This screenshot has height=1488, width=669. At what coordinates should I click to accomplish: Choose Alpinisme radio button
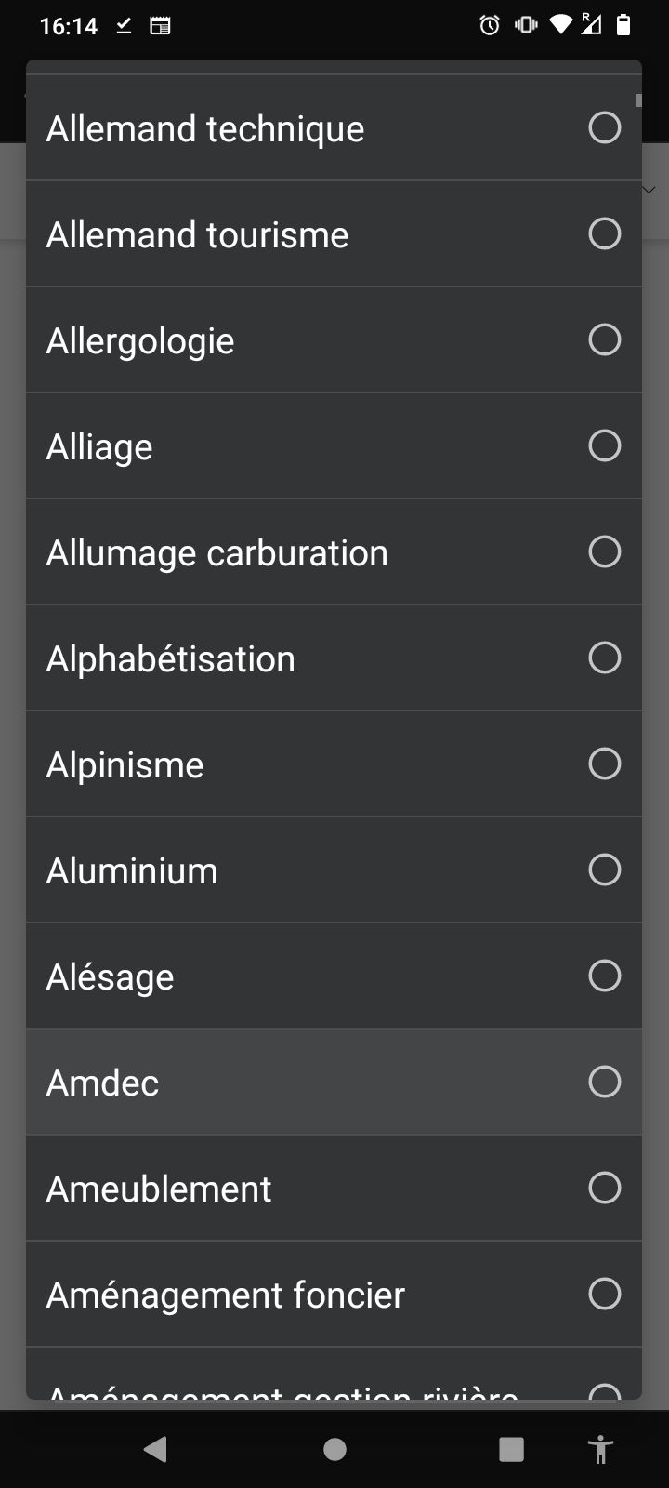pos(604,764)
